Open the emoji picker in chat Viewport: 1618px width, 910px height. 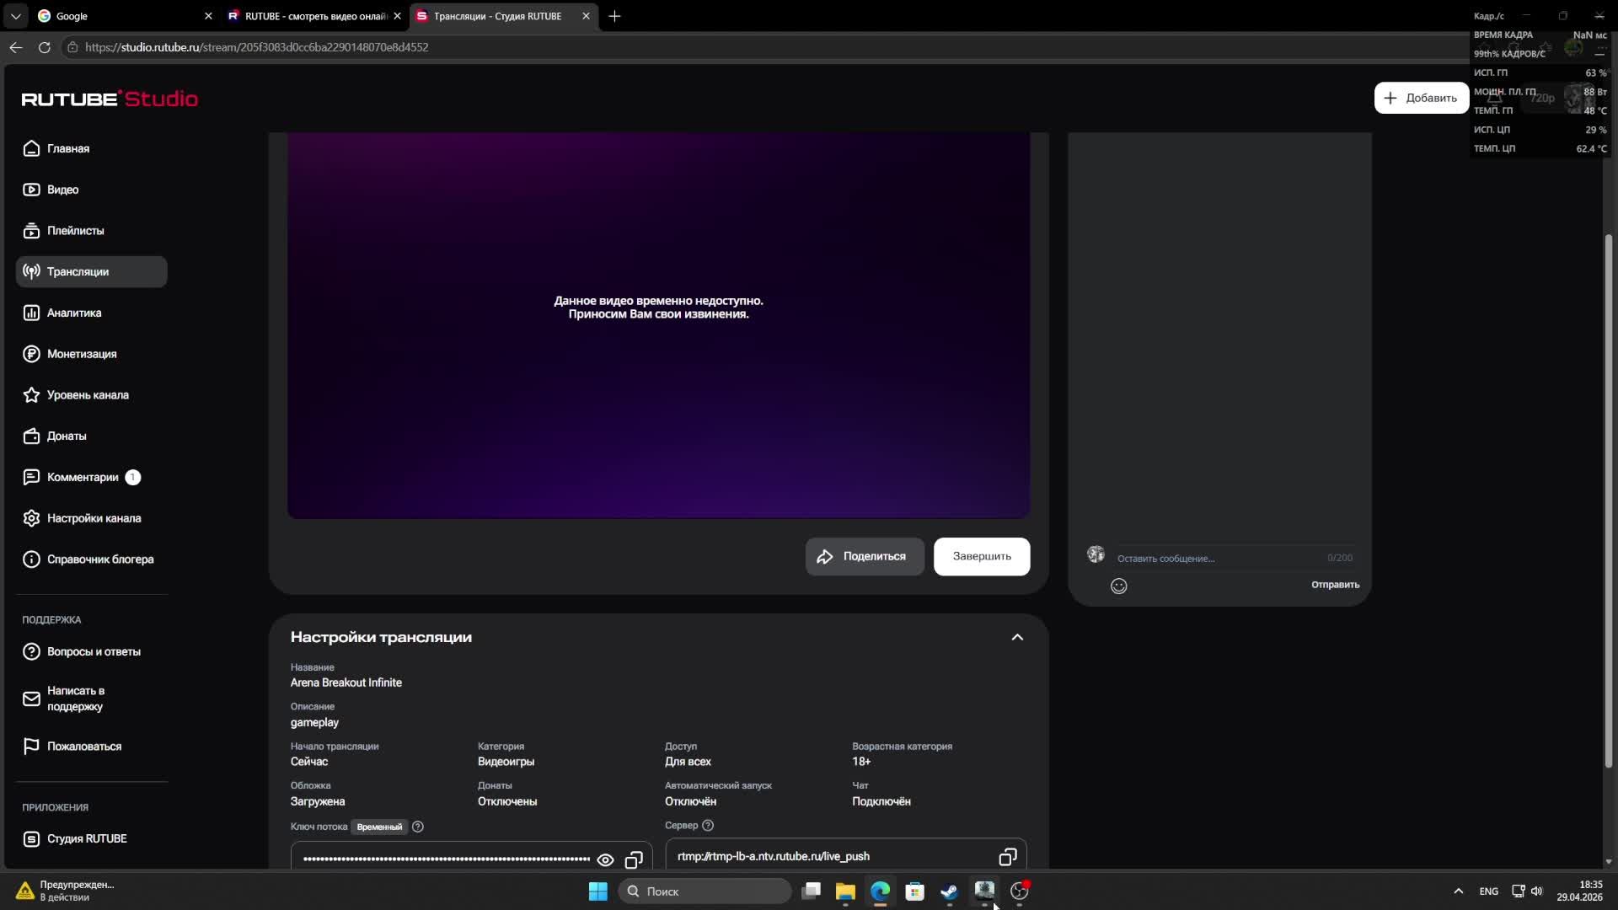[1118, 586]
